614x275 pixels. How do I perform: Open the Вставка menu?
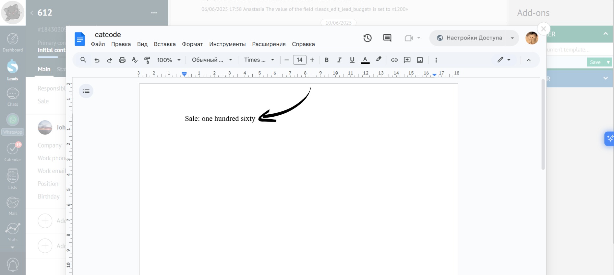164,44
